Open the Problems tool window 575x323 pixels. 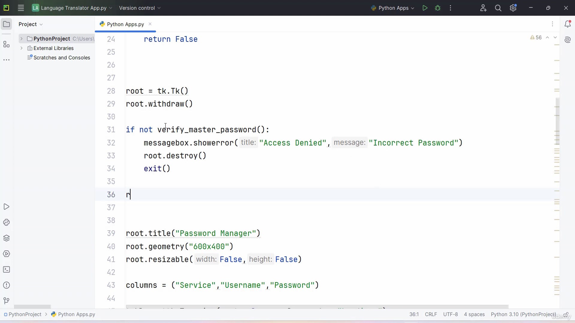coord(6,285)
